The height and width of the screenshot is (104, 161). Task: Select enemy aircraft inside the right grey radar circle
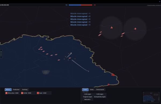click(x=135, y=29)
